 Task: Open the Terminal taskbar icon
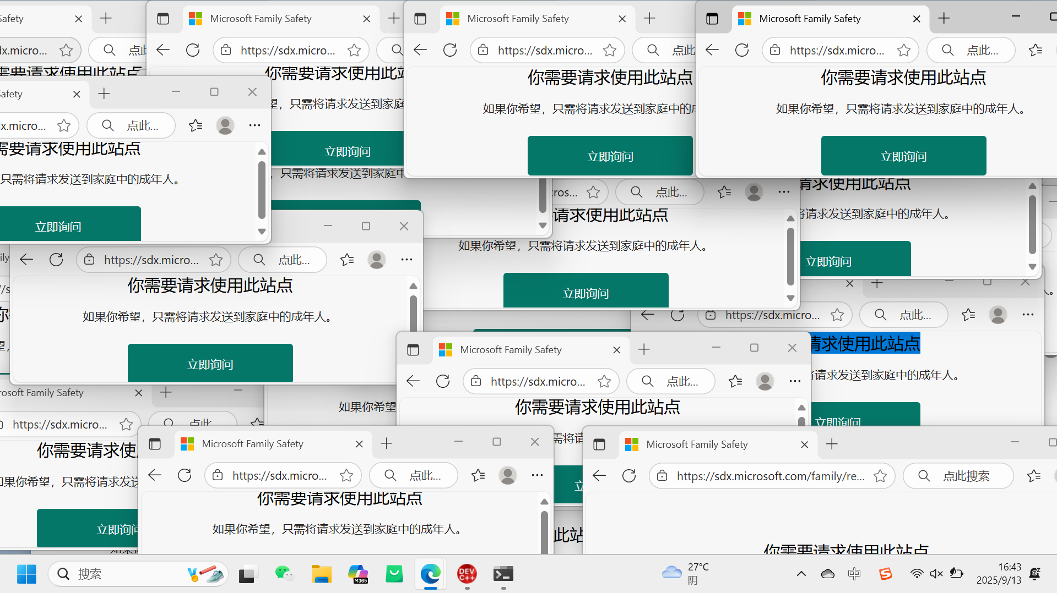click(x=503, y=574)
